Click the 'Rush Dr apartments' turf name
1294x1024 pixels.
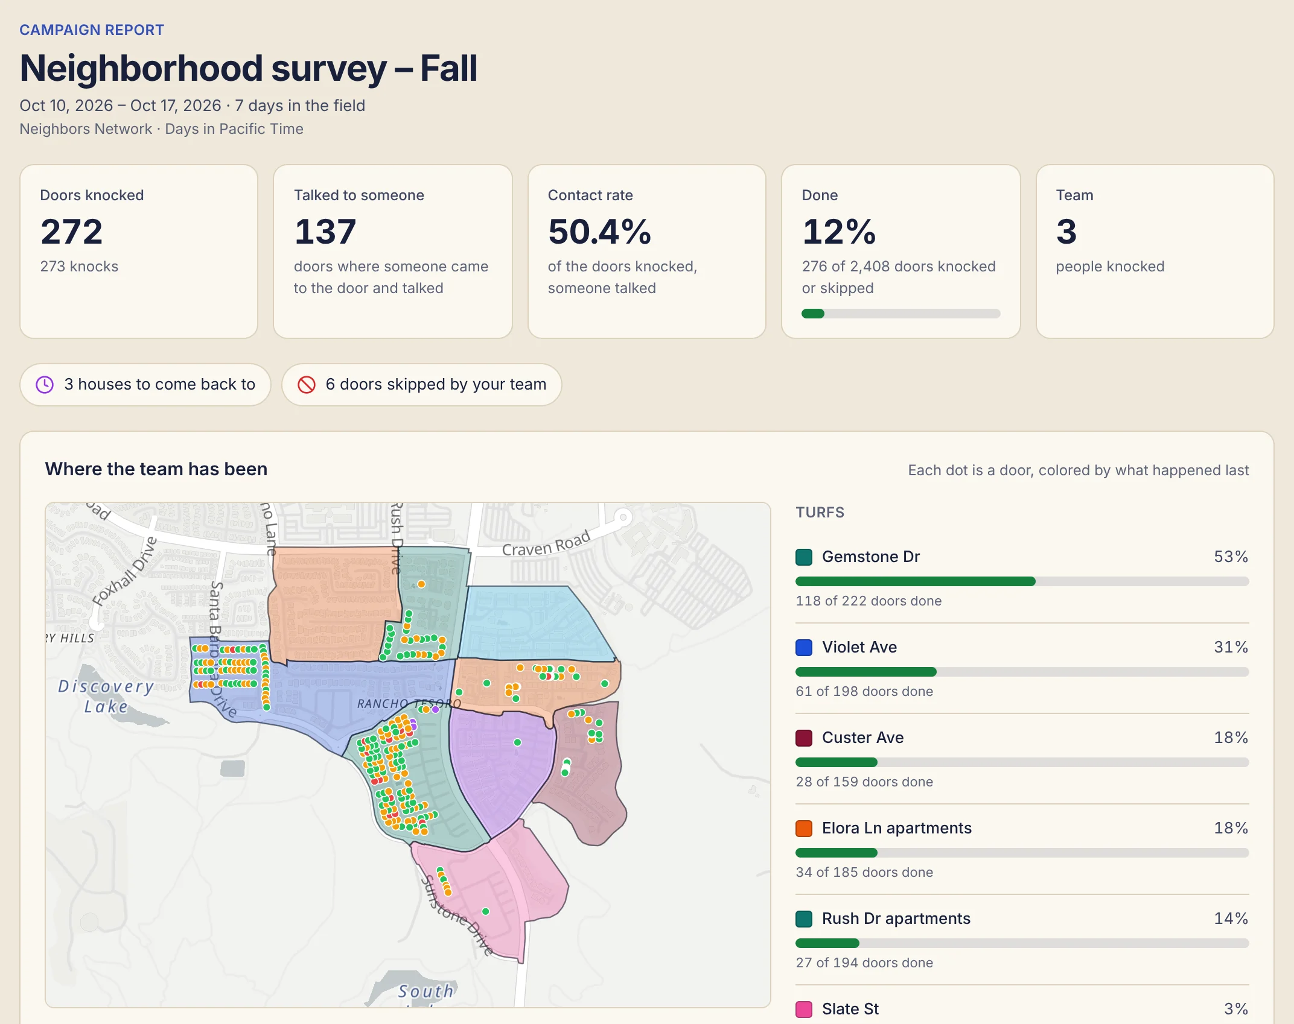(x=896, y=918)
